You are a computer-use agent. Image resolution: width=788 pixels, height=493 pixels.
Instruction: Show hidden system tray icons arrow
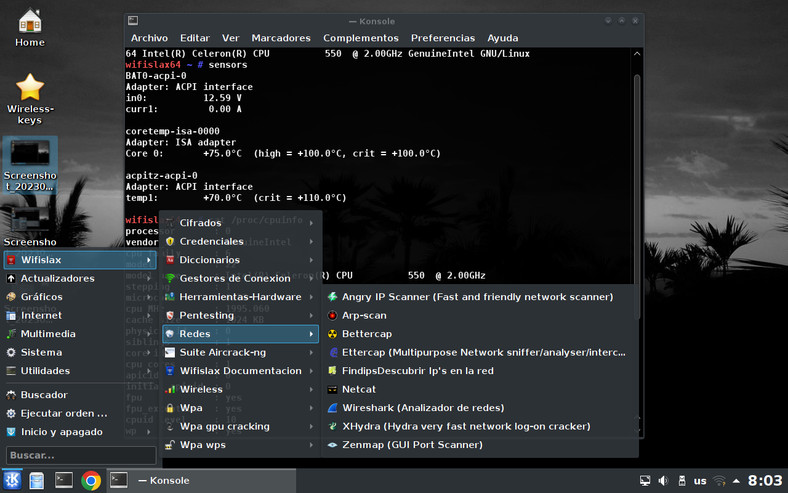pos(736,481)
